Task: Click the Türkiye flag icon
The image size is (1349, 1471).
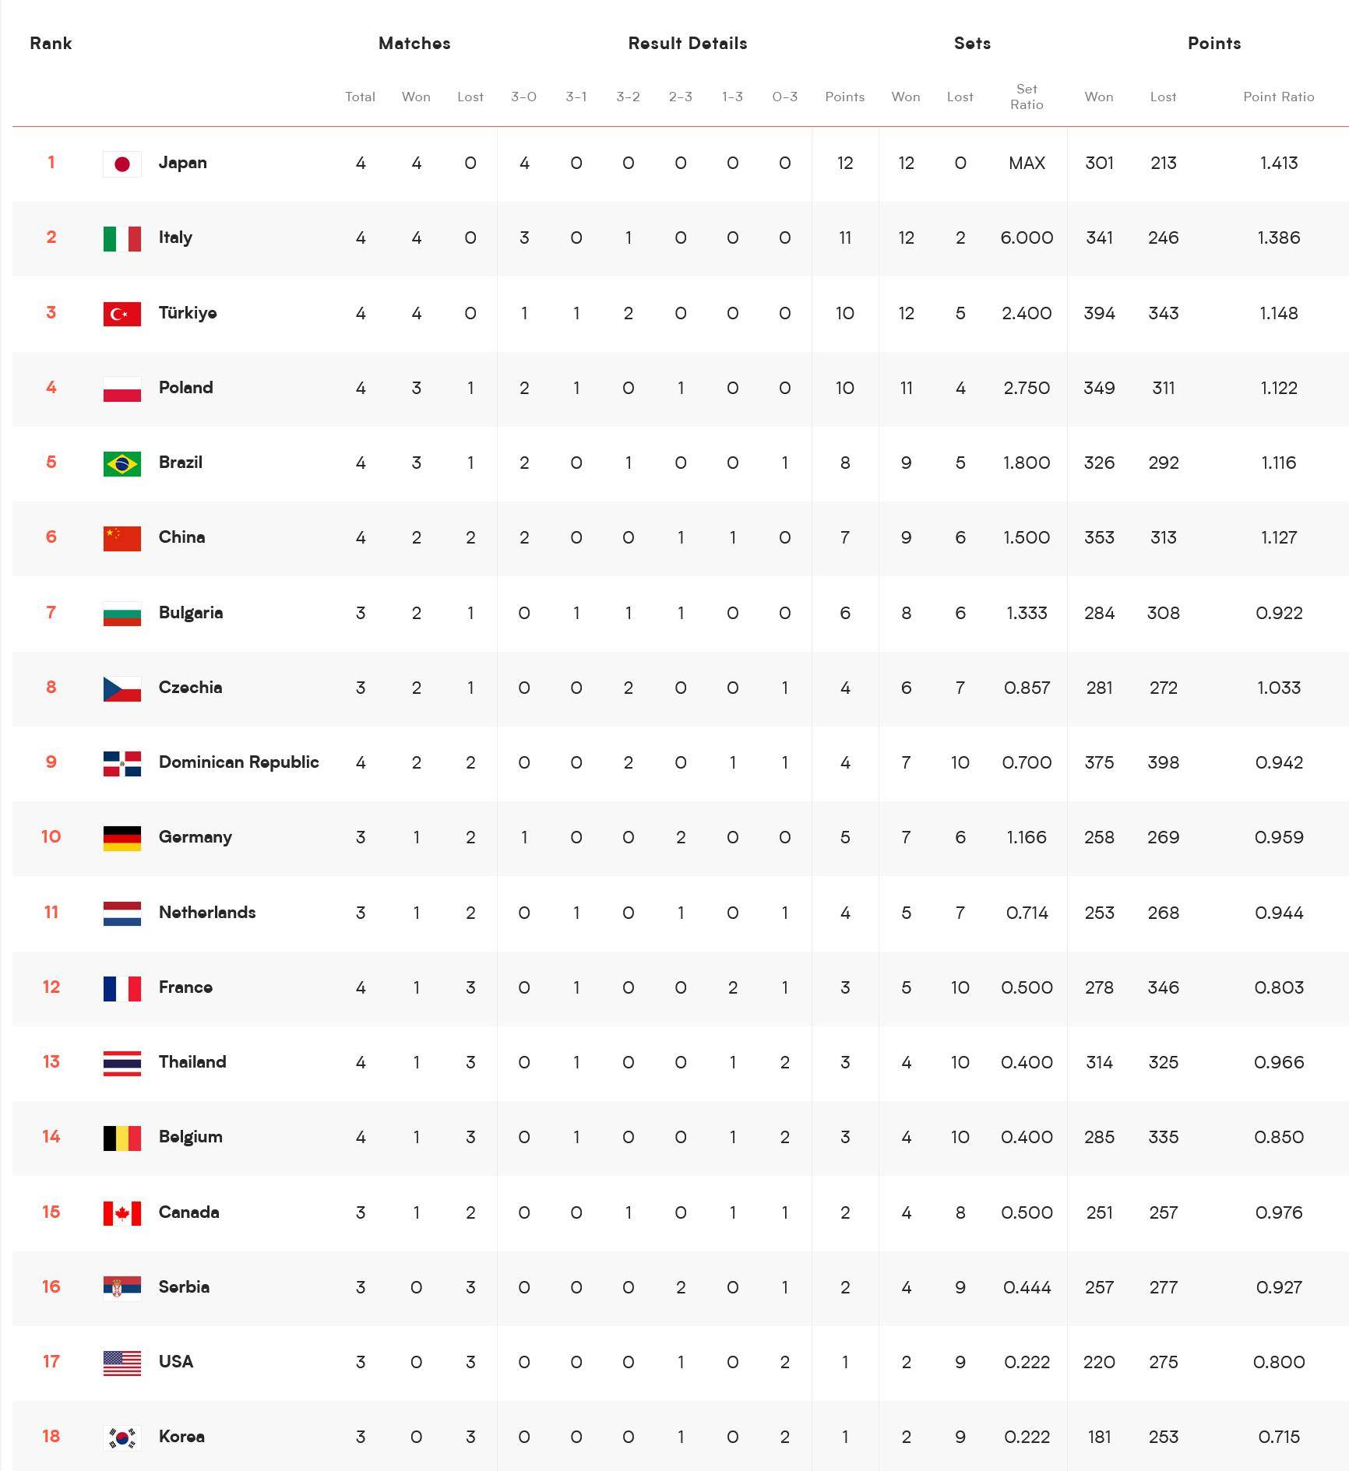Action: pyautogui.click(x=122, y=314)
